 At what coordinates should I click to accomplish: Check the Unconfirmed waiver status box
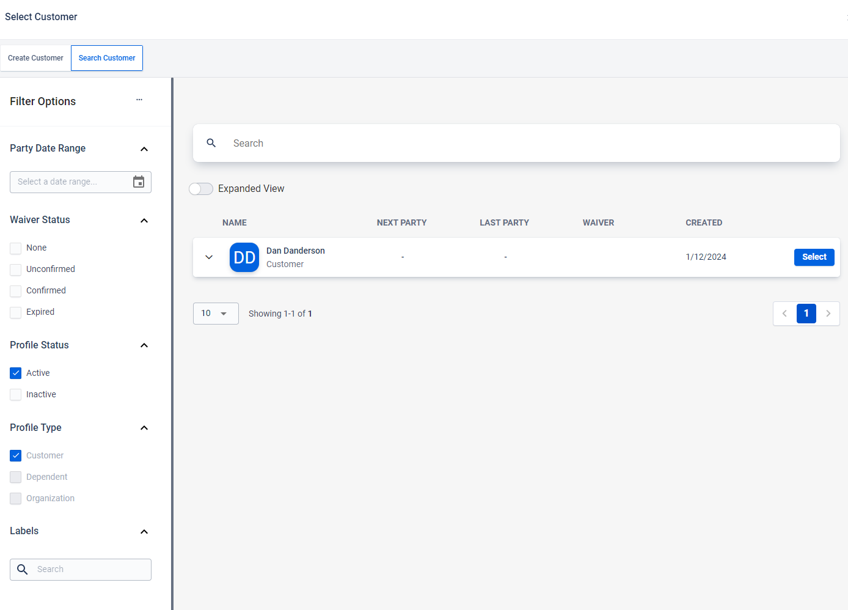[16, 270]
